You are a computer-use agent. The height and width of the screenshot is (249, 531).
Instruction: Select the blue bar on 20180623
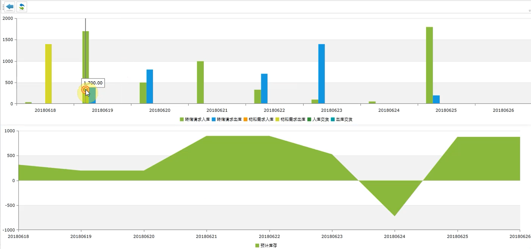point(321,74)
